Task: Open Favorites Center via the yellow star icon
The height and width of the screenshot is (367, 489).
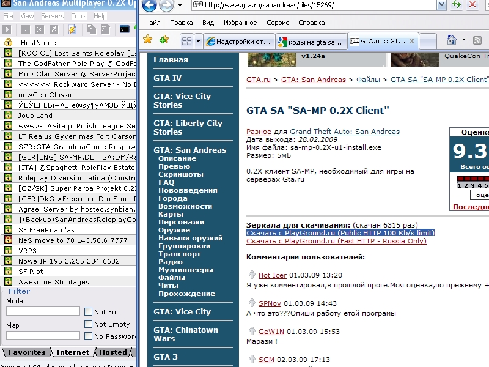Action: 147,40
